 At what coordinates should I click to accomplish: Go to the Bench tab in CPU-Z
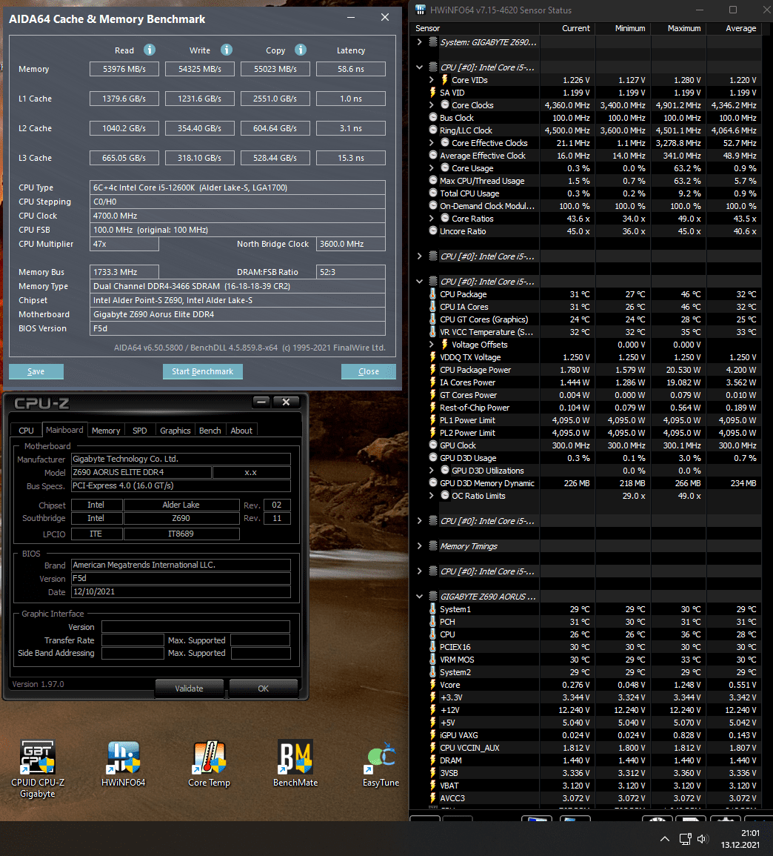(210, 430)
